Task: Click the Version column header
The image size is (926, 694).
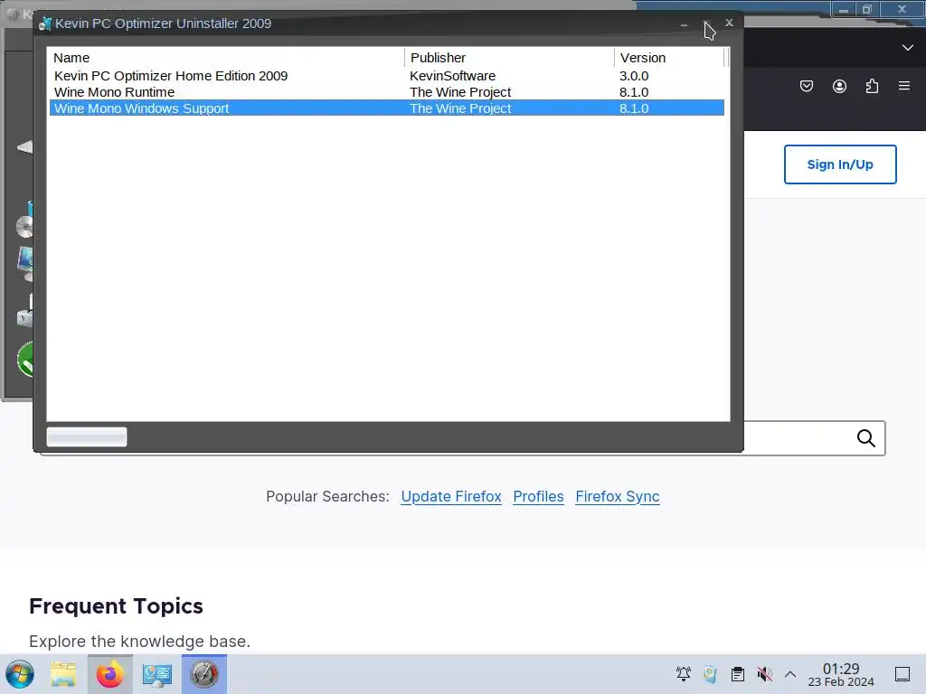Action: click(669, 58)
